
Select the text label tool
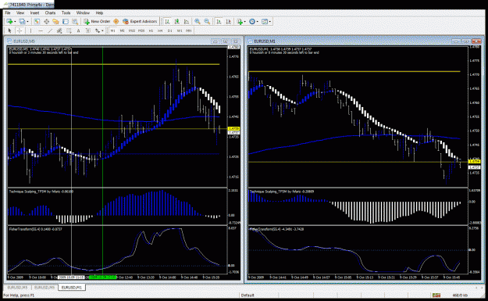88,30
